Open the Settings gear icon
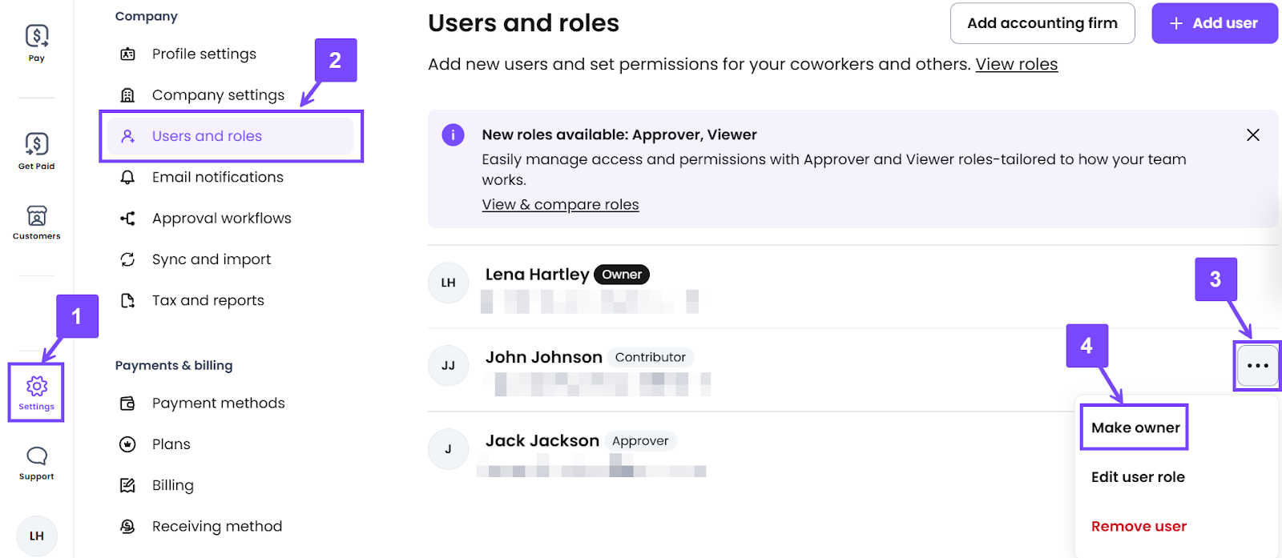The height and width of the screenshot is (558, 1282). coord(37,392)
